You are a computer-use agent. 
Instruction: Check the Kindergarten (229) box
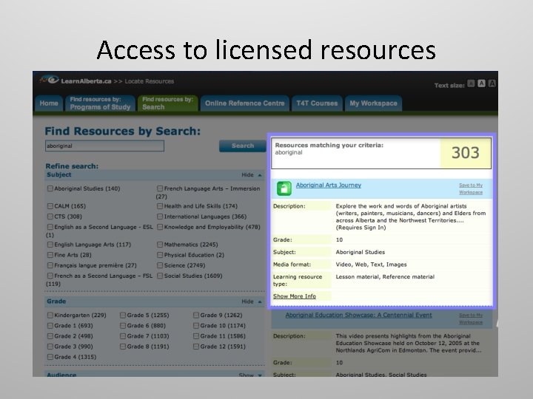click(50, 316)
